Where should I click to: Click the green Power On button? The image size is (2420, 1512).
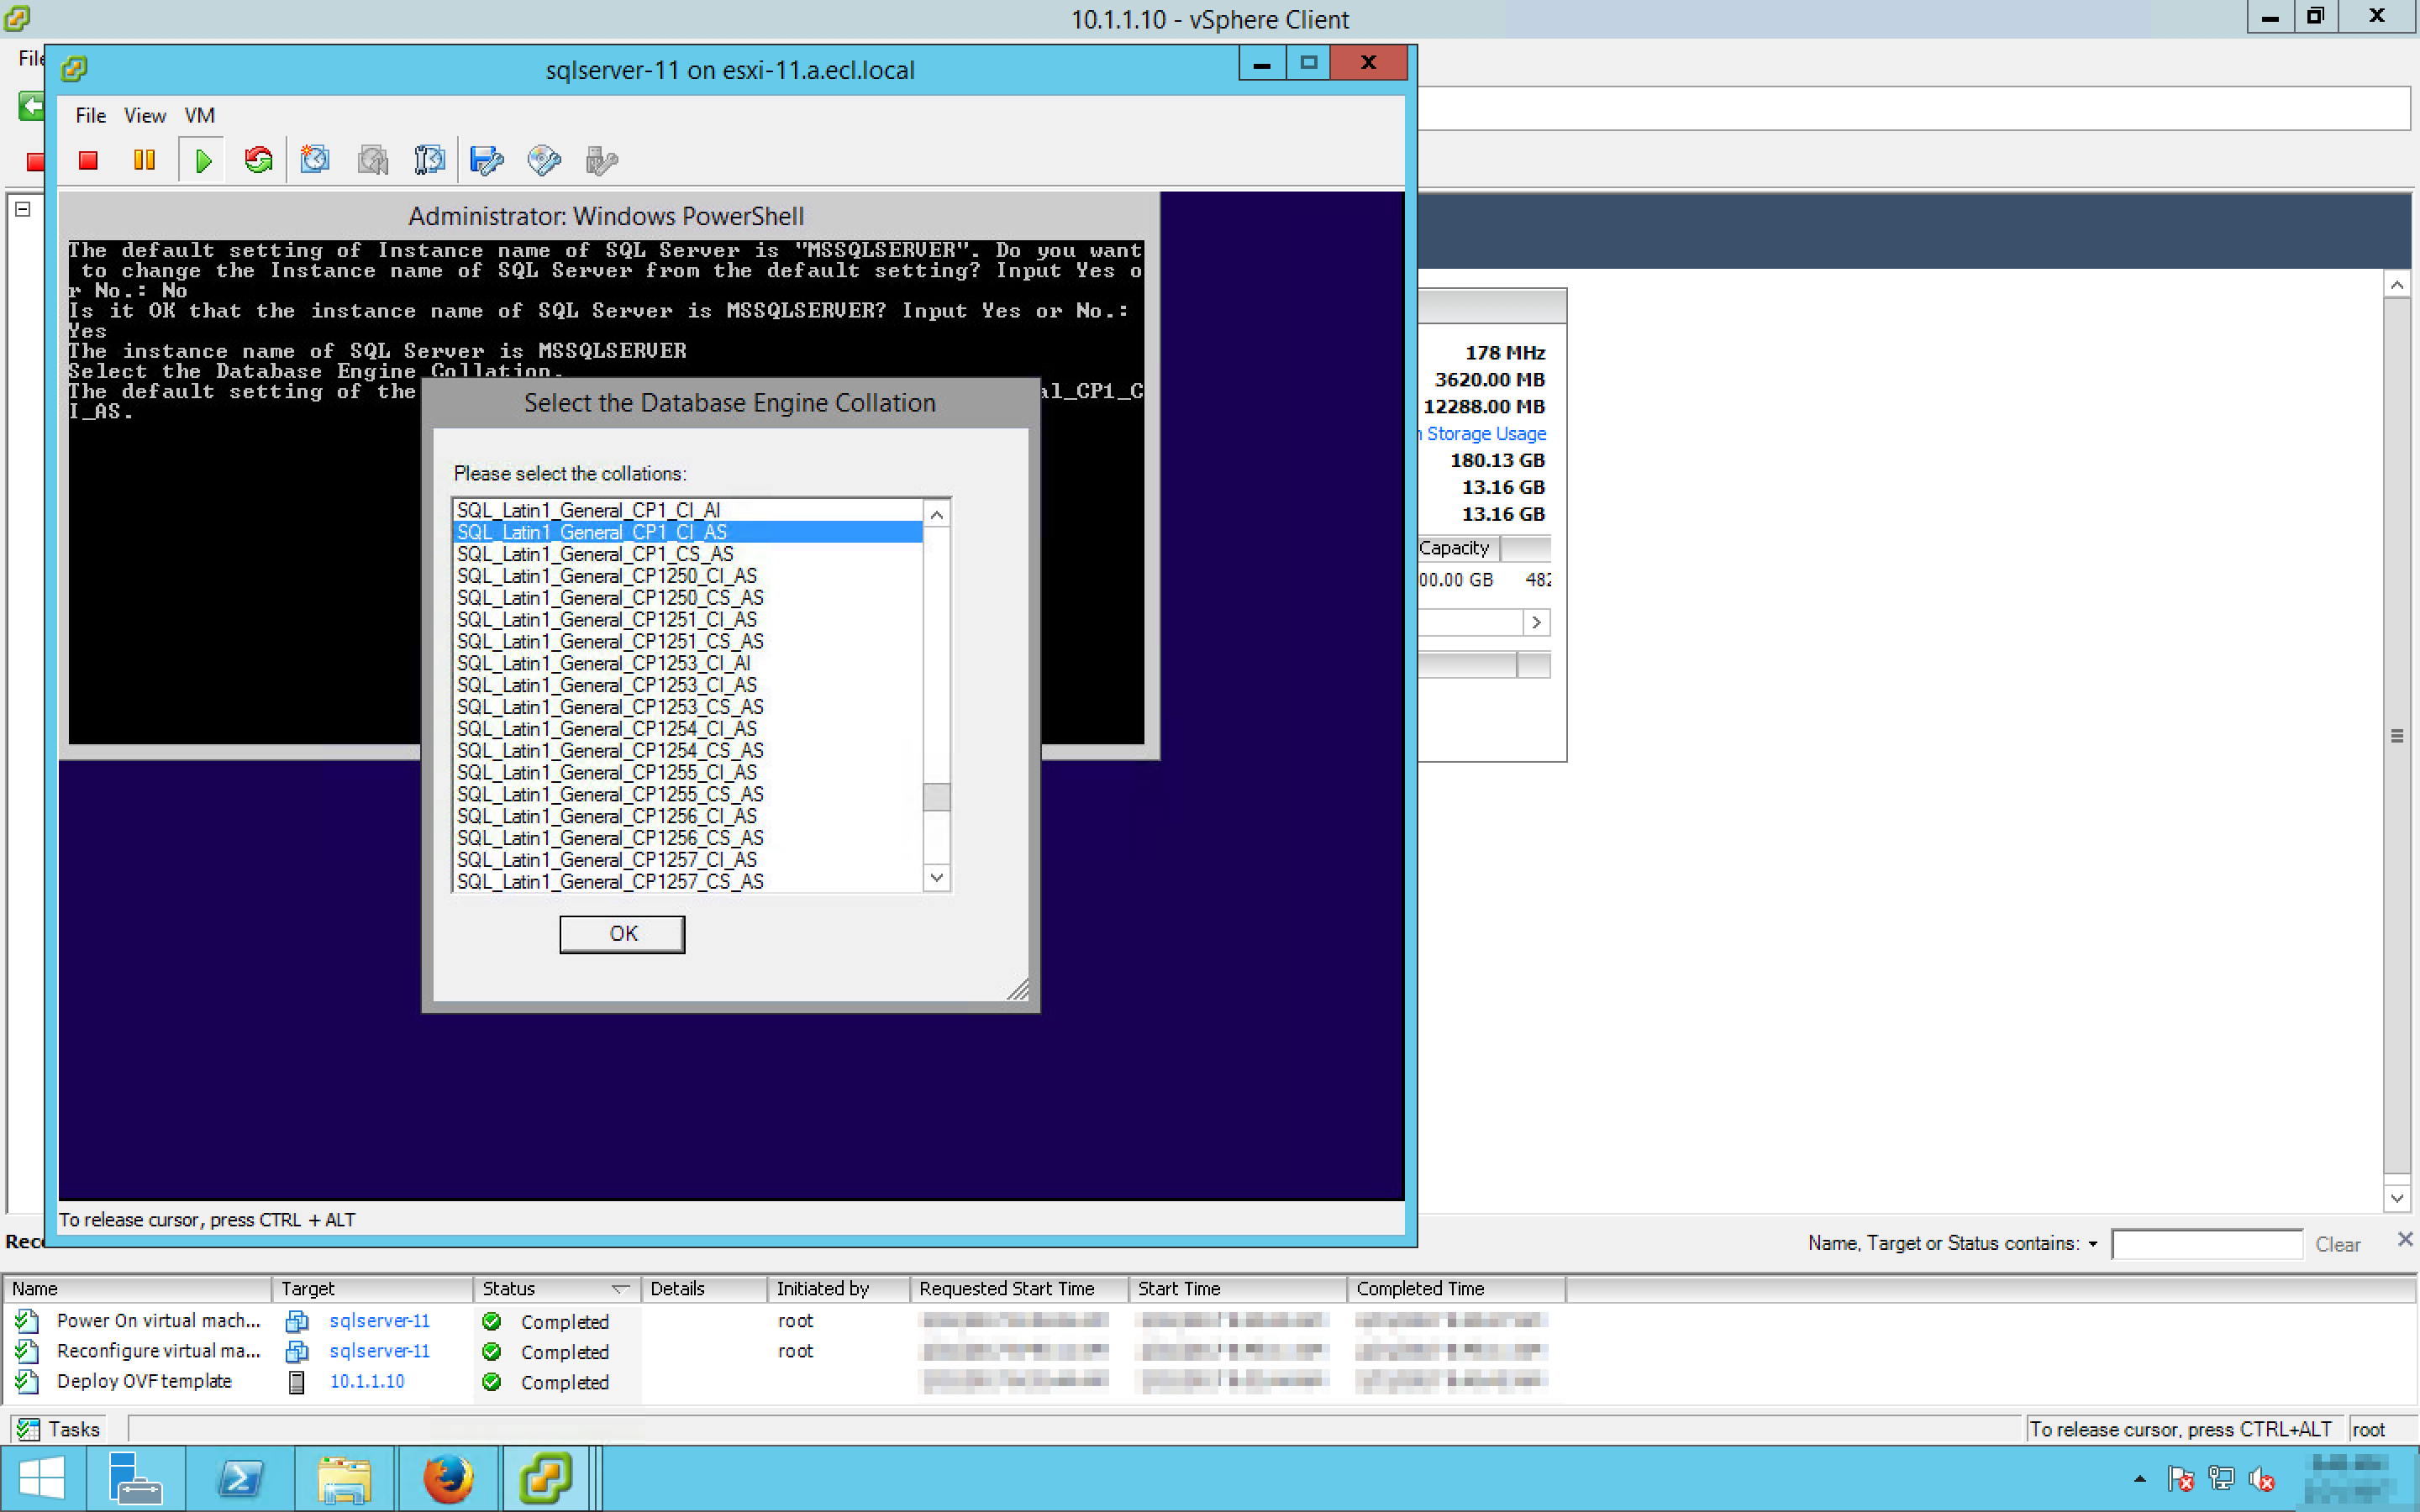point(204,160)
